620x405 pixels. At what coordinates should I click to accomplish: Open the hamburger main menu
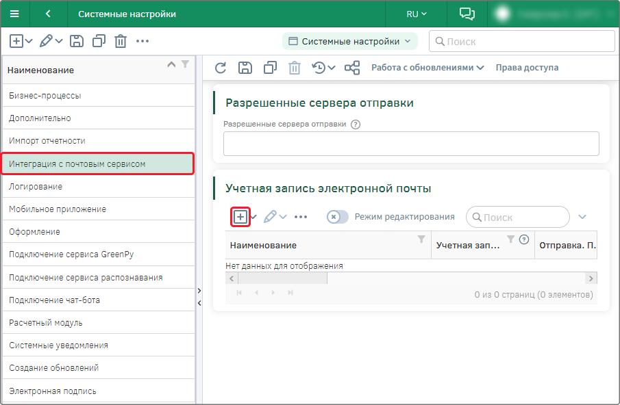pyautogui.click(x=14, y=14)
